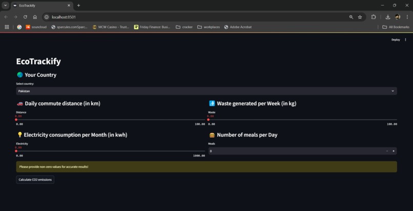Click the Meals number input field
The height and width of the screenshot is (211, 413).
point(296,151)
